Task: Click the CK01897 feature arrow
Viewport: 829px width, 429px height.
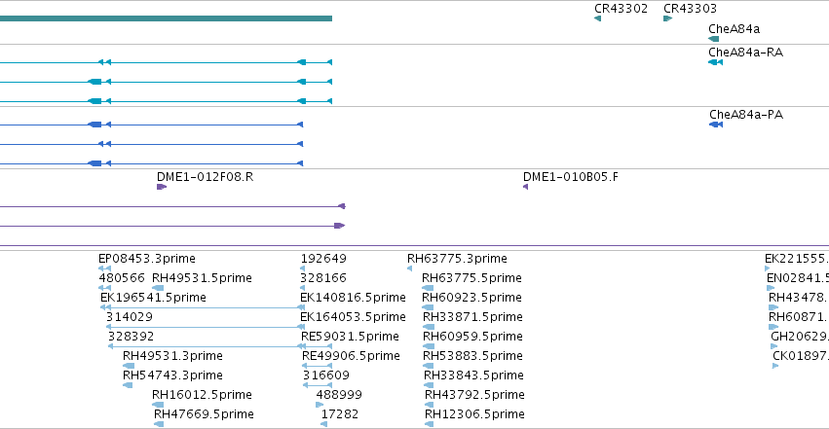Action: coord(775,366)
